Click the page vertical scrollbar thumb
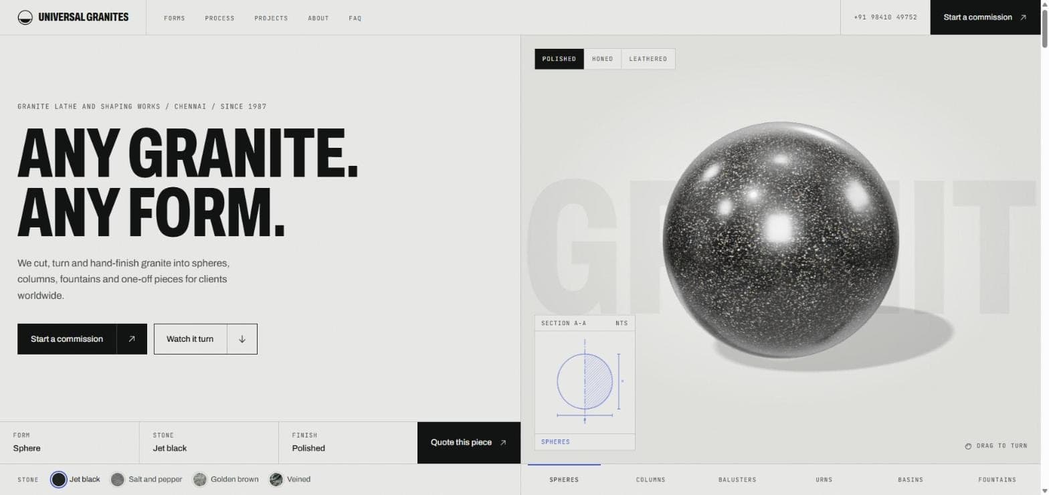 (1045, 29)
